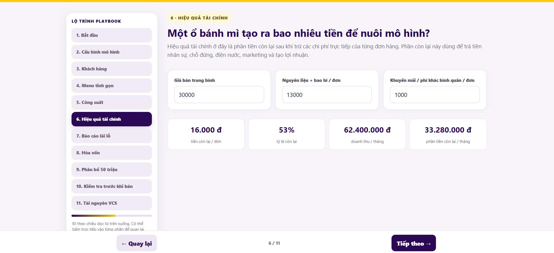Click the 16.000 đ tiền còn lại card
The width and height of the screenshot is (554, 253).
coord(206,134)
